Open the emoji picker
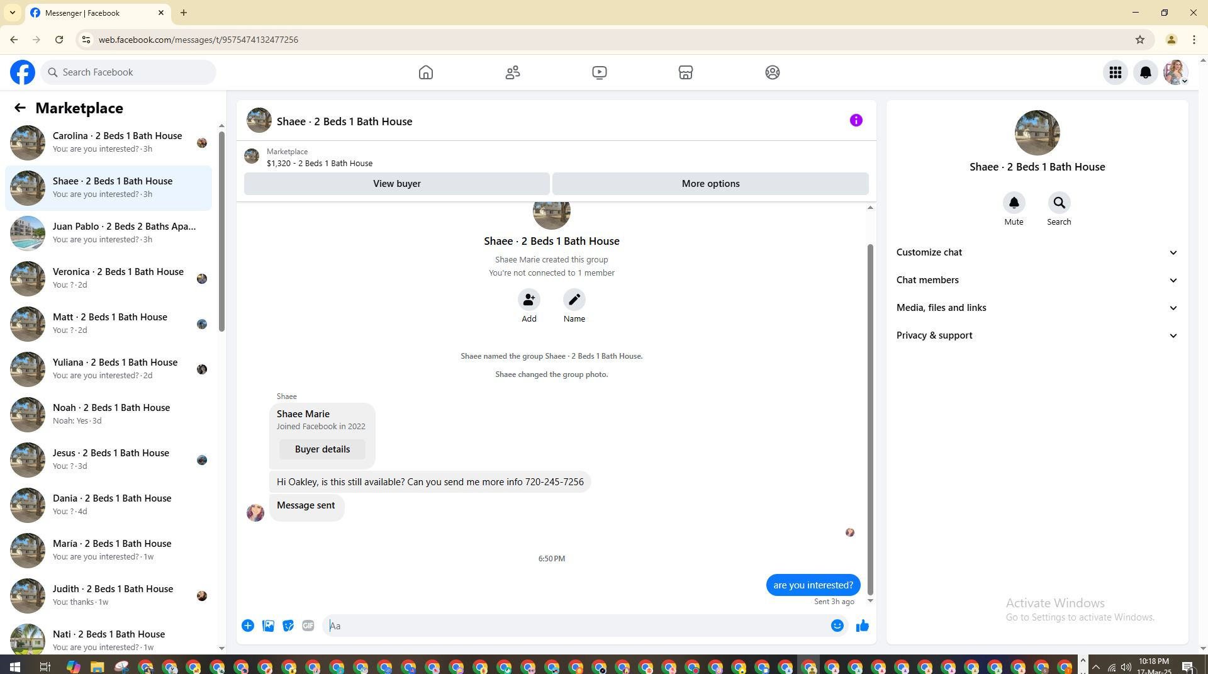 click(837, 626)
